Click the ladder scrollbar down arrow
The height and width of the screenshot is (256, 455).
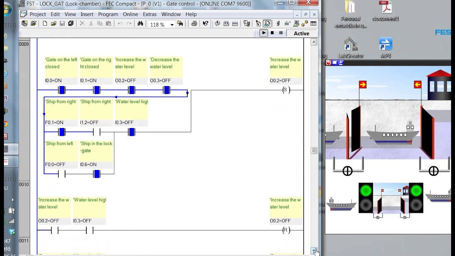(x=314, y=251)
